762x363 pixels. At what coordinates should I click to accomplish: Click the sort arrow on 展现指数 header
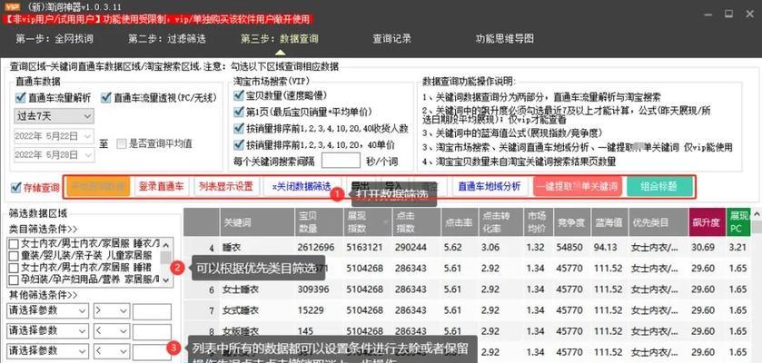[387, 221]
